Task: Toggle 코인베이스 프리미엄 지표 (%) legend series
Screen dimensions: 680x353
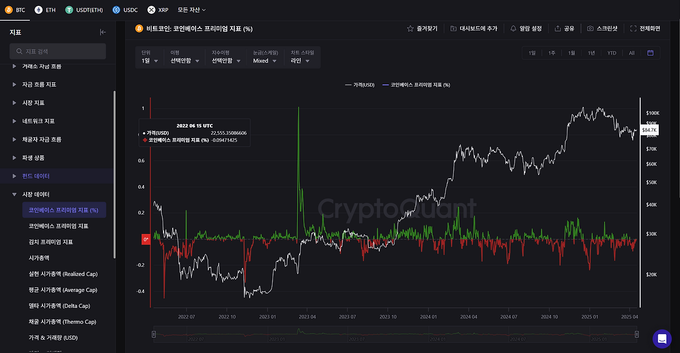Action: (x=416, y=85)
